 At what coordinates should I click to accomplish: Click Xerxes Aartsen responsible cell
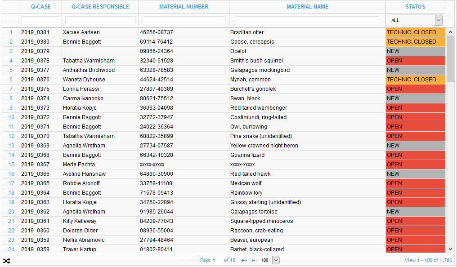tap(100, 32)
